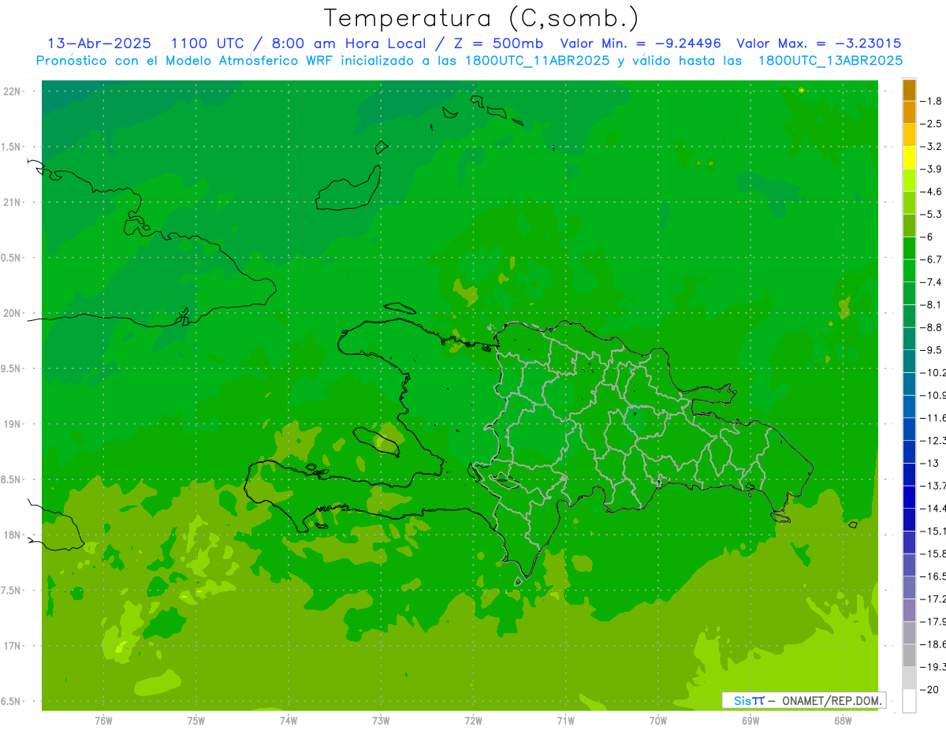Click the "69W" longitude axis label

pos(750,721)
